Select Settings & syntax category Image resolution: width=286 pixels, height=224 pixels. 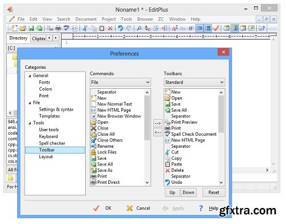[x=56, y=109]
